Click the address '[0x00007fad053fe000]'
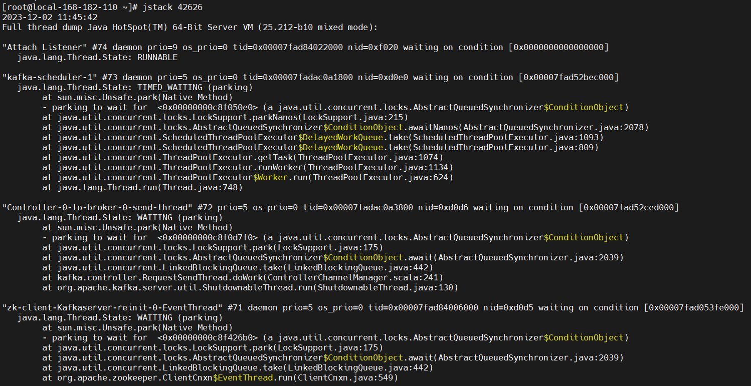 pyautogui.click(x=694, y=307)
